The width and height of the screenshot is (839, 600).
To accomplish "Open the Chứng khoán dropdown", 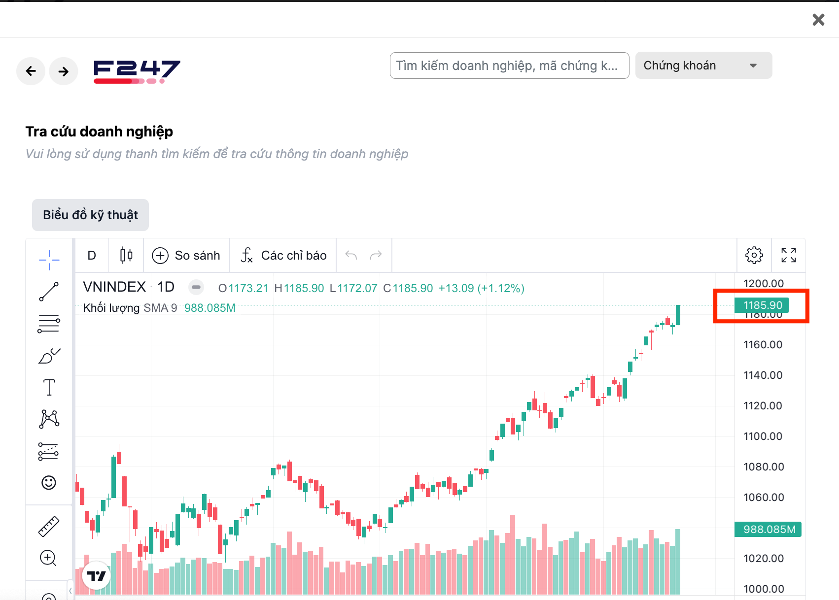I will coord(703,66).
